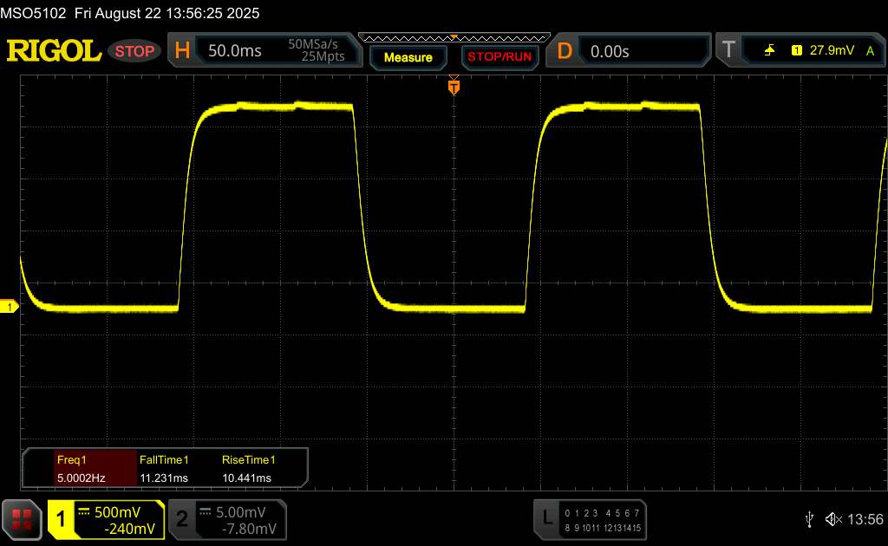Click the orange D delay icon
Screen dimensions: 888x546
pos(565,51)
